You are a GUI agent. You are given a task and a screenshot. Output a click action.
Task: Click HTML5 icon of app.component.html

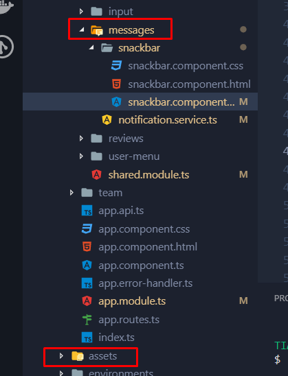click(87, 247)
